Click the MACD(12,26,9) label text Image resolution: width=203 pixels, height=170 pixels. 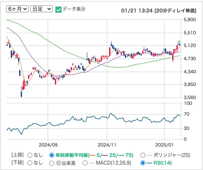click(x=113, y=163)
